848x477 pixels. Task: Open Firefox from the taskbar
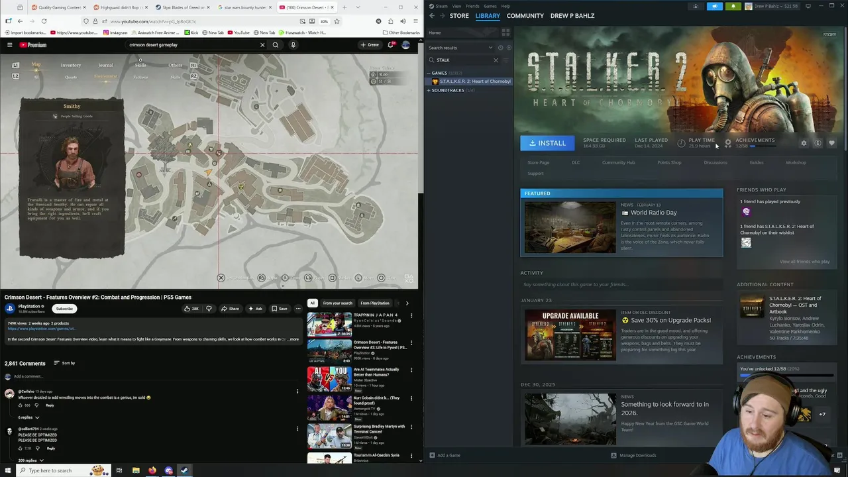click(152, 470)
